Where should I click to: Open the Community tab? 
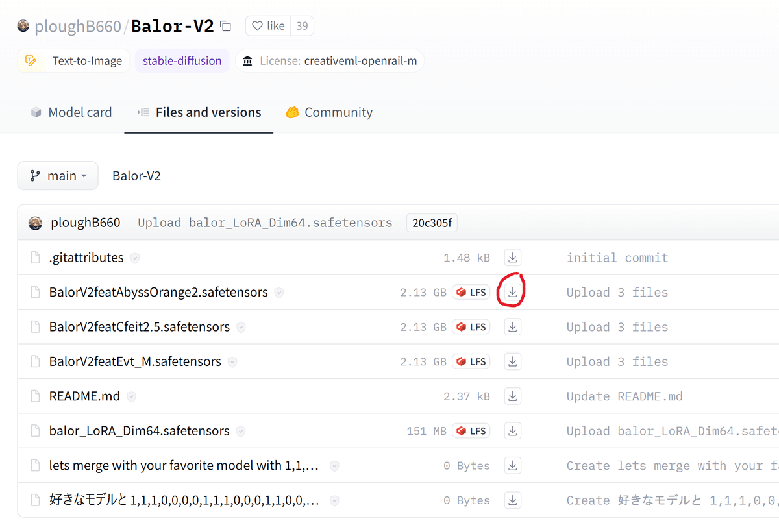click(x=329, y=112)
